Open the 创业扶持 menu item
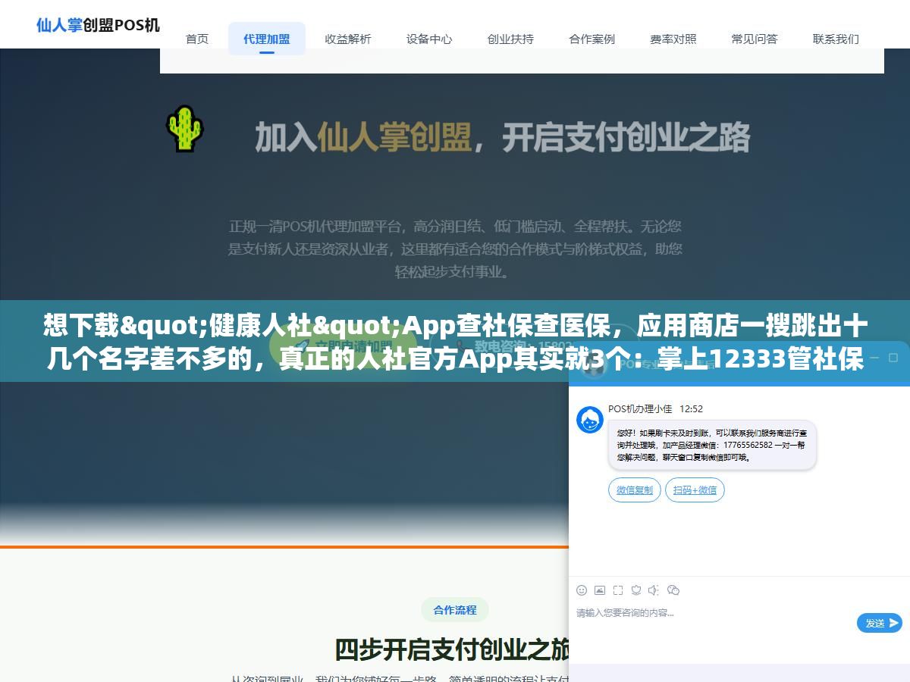This screenshot has width=910, height=682. (x=510, y=39)
